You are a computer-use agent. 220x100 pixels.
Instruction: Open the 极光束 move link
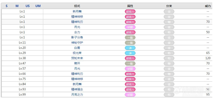tap(77, 53)
